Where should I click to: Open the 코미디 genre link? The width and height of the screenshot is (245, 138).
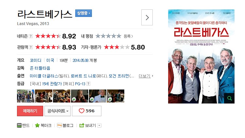click(35, 60)
